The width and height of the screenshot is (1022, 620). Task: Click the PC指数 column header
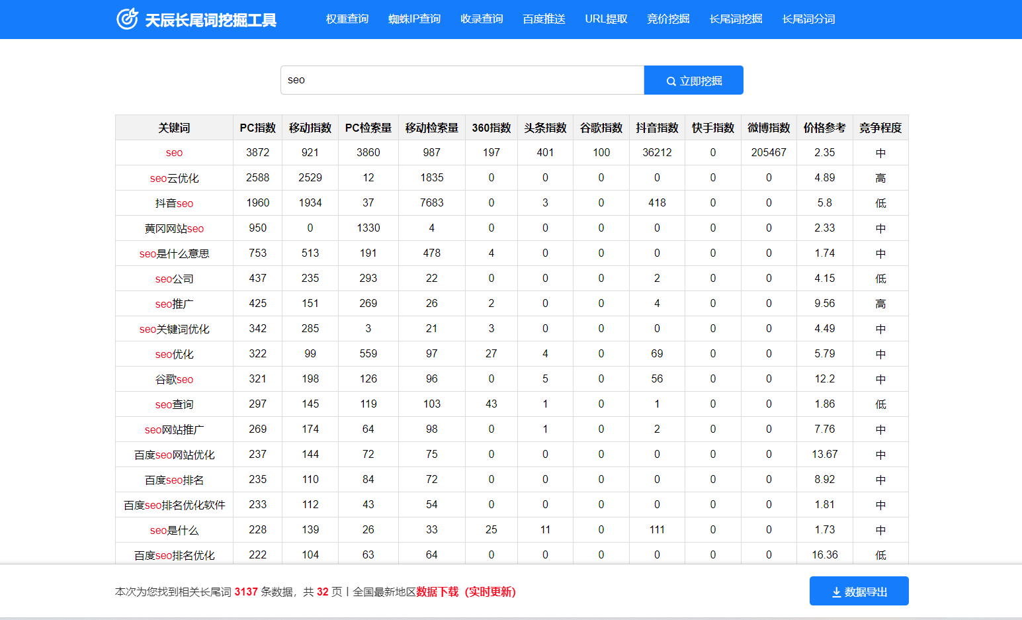[257, 128]
